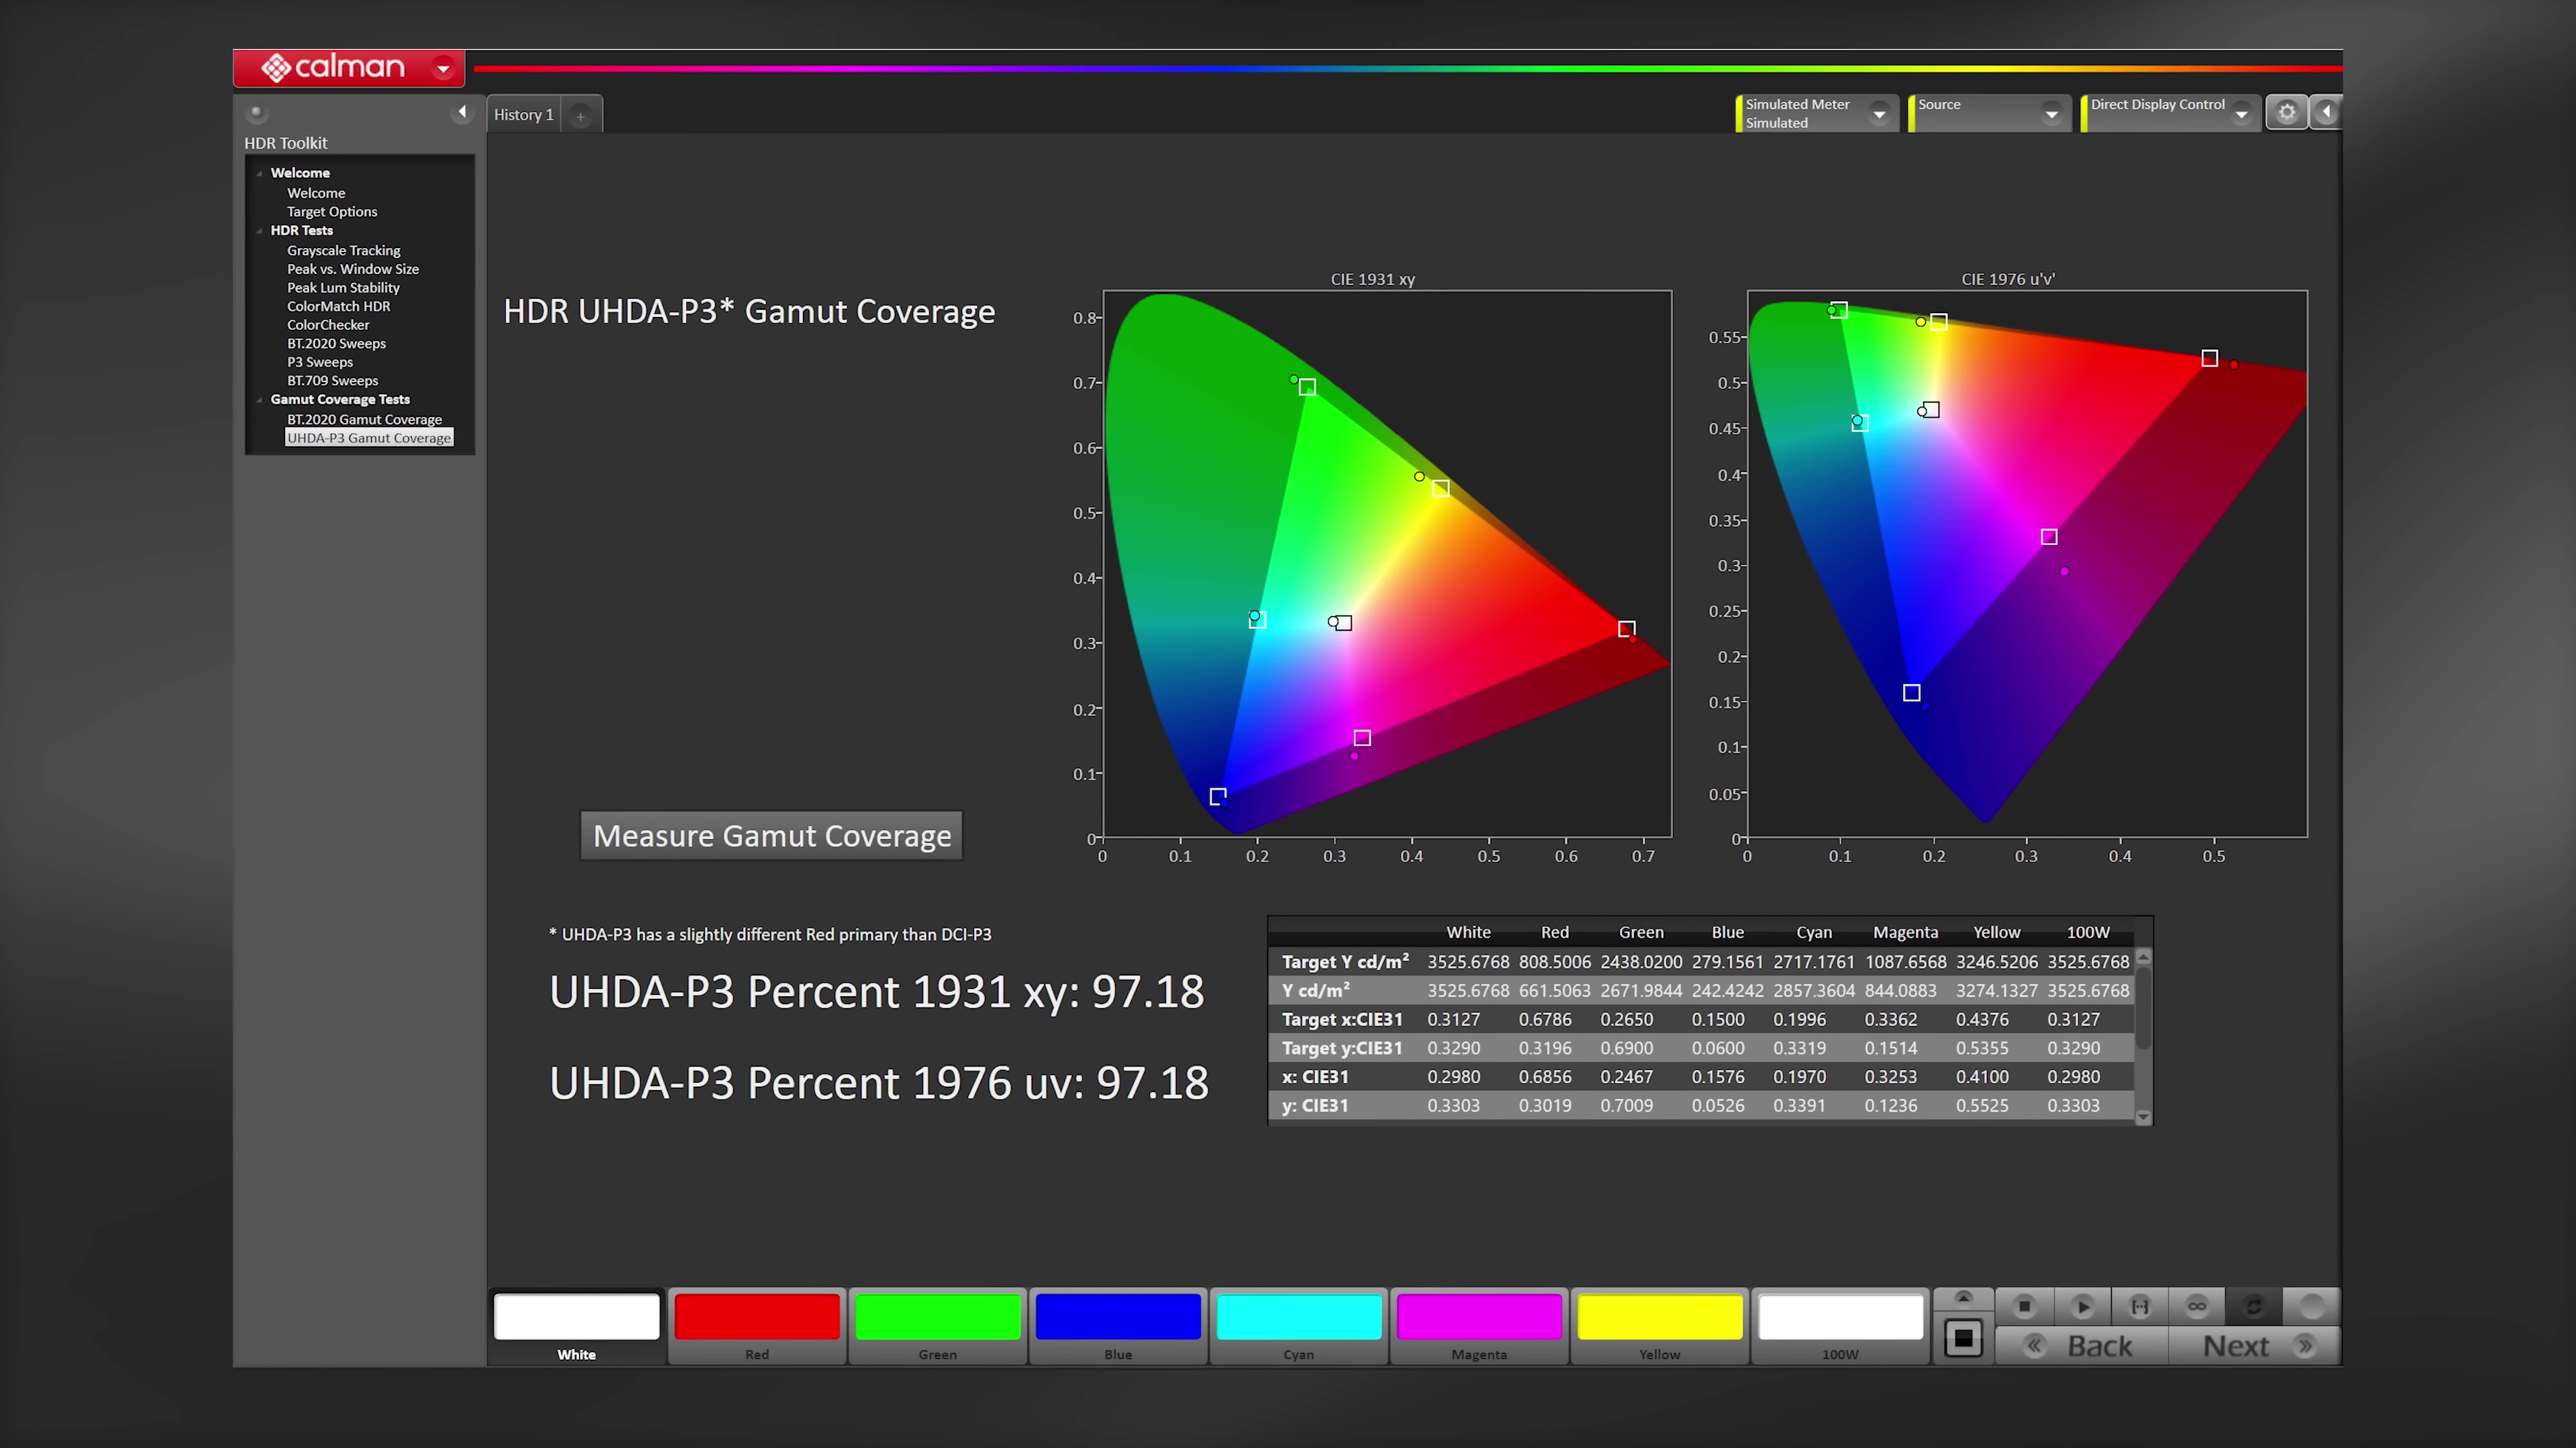Click Target y:CIE31 row label
Screen dimensions: 2576x1448
1342,1048
